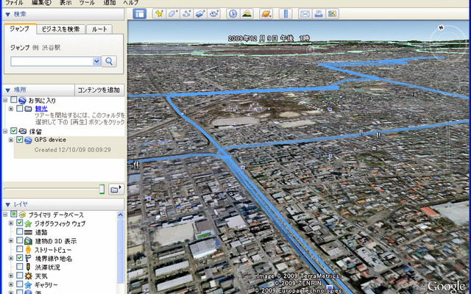
Task: Click the 観光 folder icon
Action: point(28,109)
